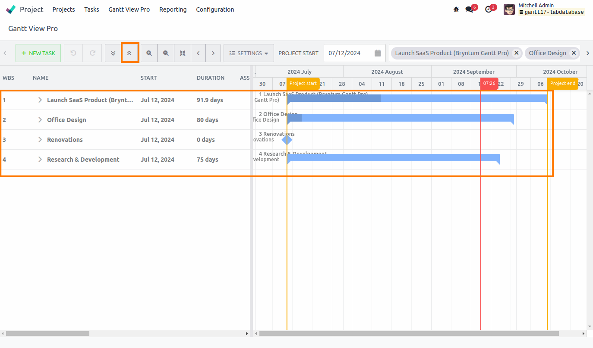Remove the Office Design filter tag
593x348 pixels.
[x=574, y=53]
